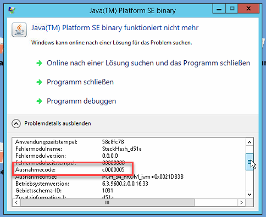This screenshot has height=217, width=266.
Task: Click the Java coffee cup icon
Action: click(19, 30)
